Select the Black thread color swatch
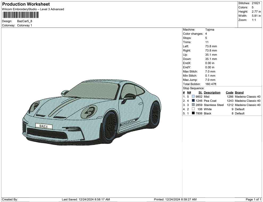This screenshot has height=202, width=263. [x=193, y=113]
